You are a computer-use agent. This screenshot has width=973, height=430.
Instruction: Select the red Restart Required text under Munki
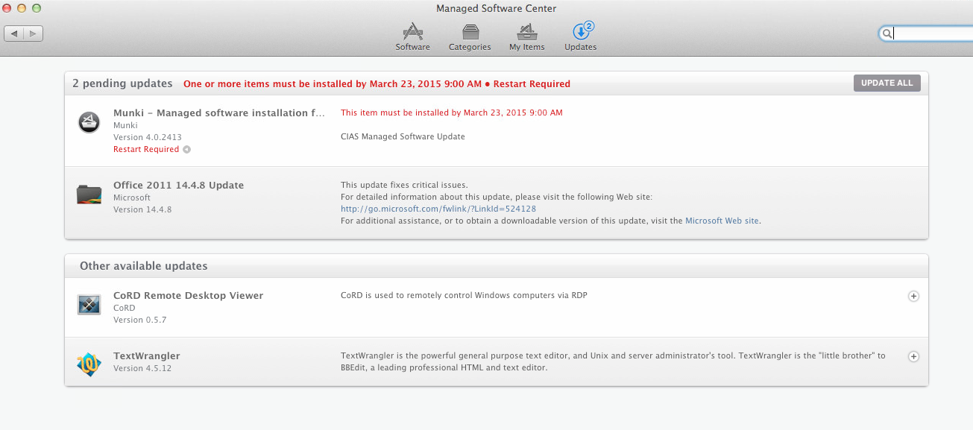(146, 149)
